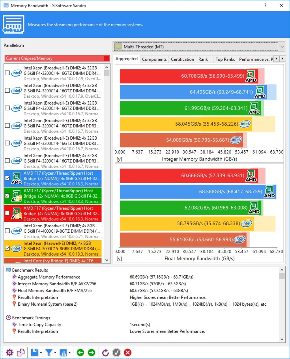Open the filter icon dropdown arrow
Screen dimensions: 290x359
pyautogui.click(x=55, y=353)
